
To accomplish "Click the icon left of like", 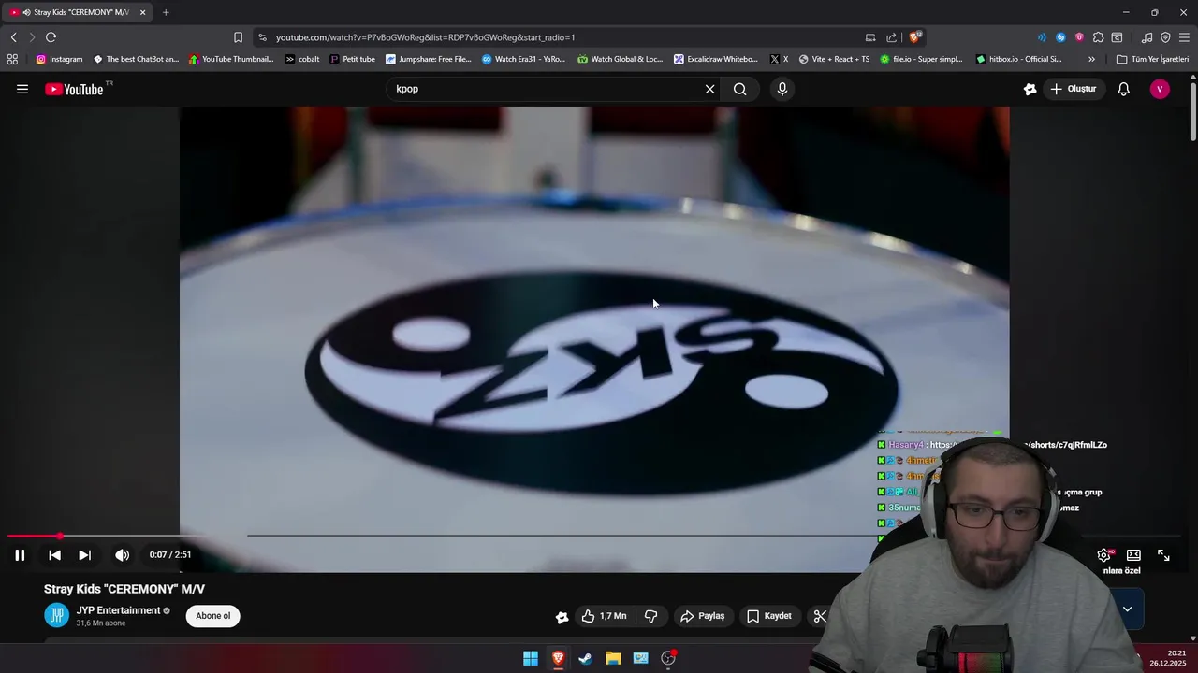I will (562, 617).
